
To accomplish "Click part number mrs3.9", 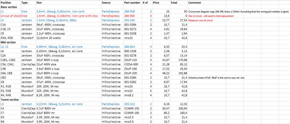I will click(133, 122).
